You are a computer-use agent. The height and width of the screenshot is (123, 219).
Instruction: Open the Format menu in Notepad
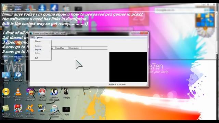click(x=18, y=10)
